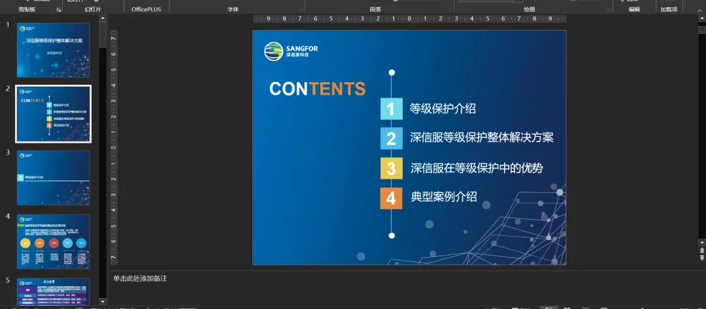Click the text 深信服在等级保护中的优势
The width and height of the screenshot is (706, 309).
[x=477, y=168]
